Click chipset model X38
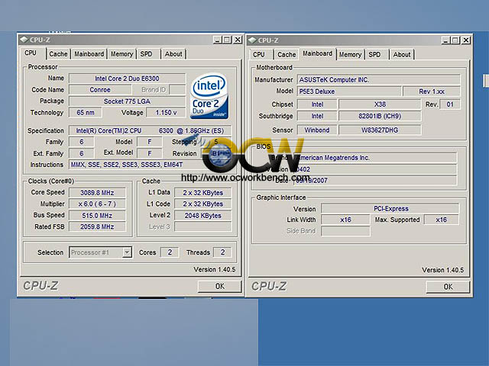Screen dimensions: 489x366 point(380,104)
